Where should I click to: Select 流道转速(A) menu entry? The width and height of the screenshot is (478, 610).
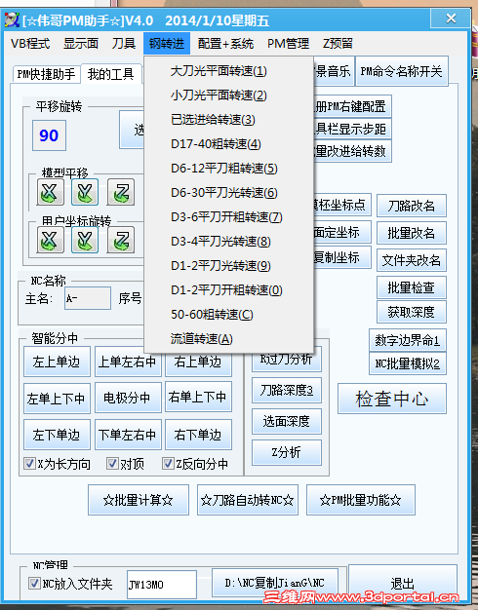(228, 339)
